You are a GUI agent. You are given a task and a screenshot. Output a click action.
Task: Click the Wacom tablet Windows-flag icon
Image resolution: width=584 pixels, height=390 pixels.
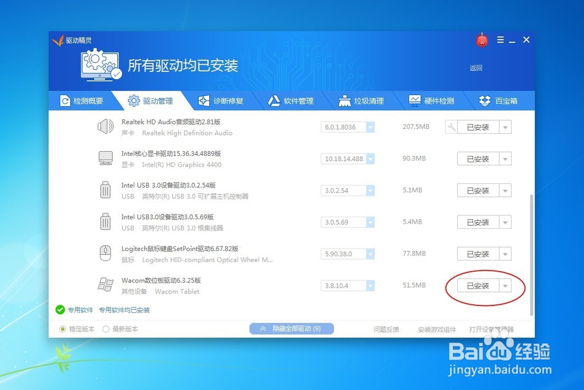coord(106,284)
